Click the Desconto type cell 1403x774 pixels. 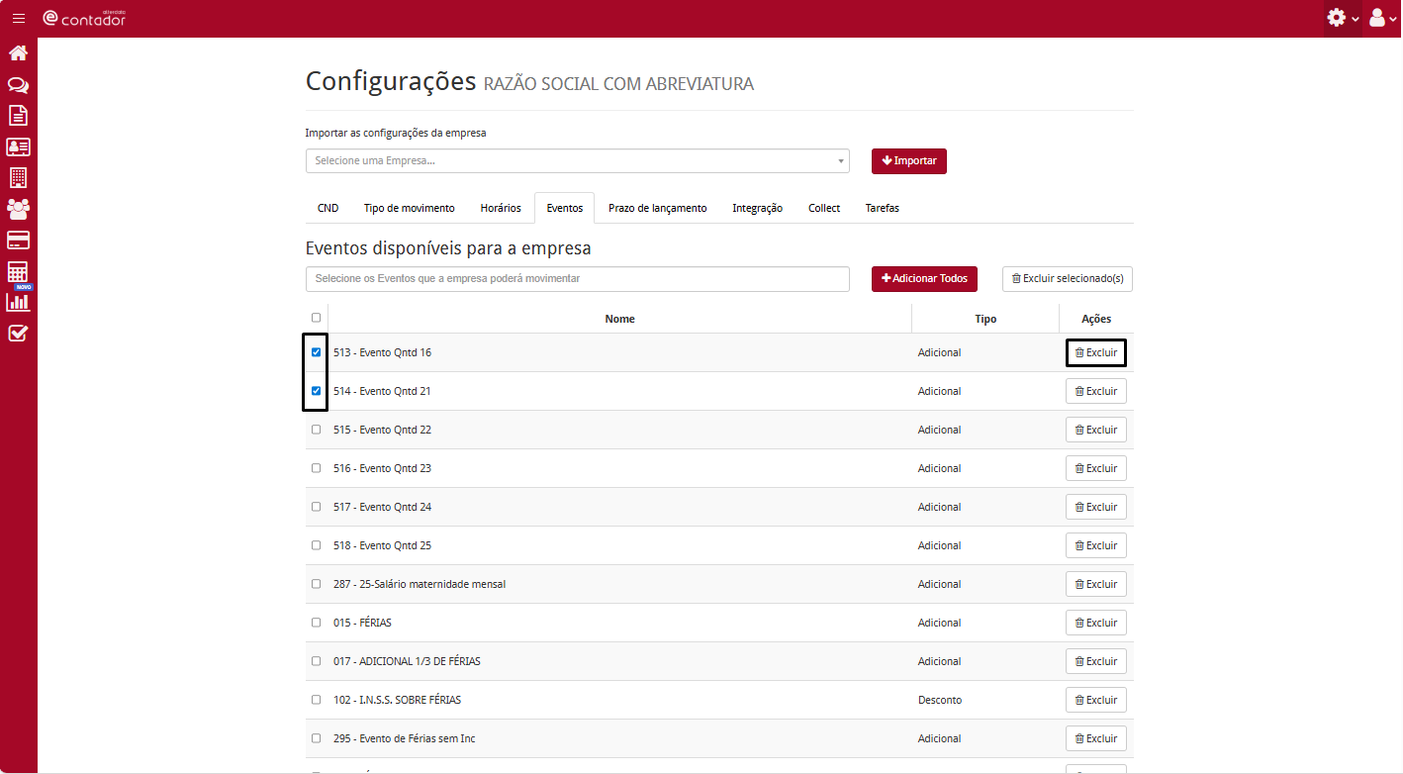pyautogui.click(x=940, y=700)
